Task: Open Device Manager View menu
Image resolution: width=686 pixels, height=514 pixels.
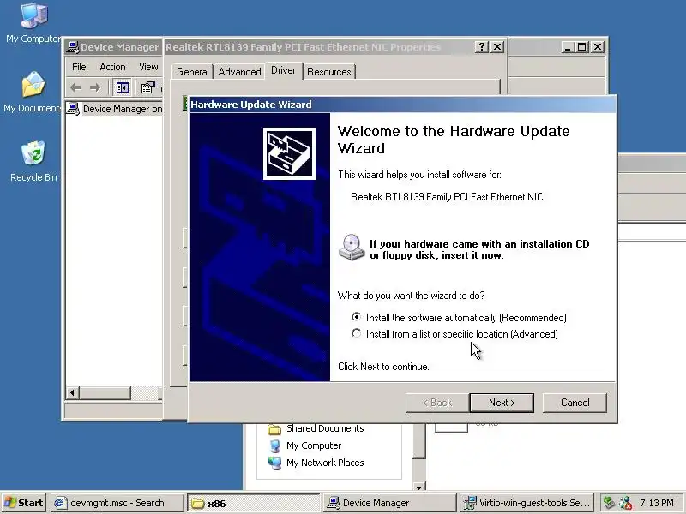Action: [x=148, y=67]
